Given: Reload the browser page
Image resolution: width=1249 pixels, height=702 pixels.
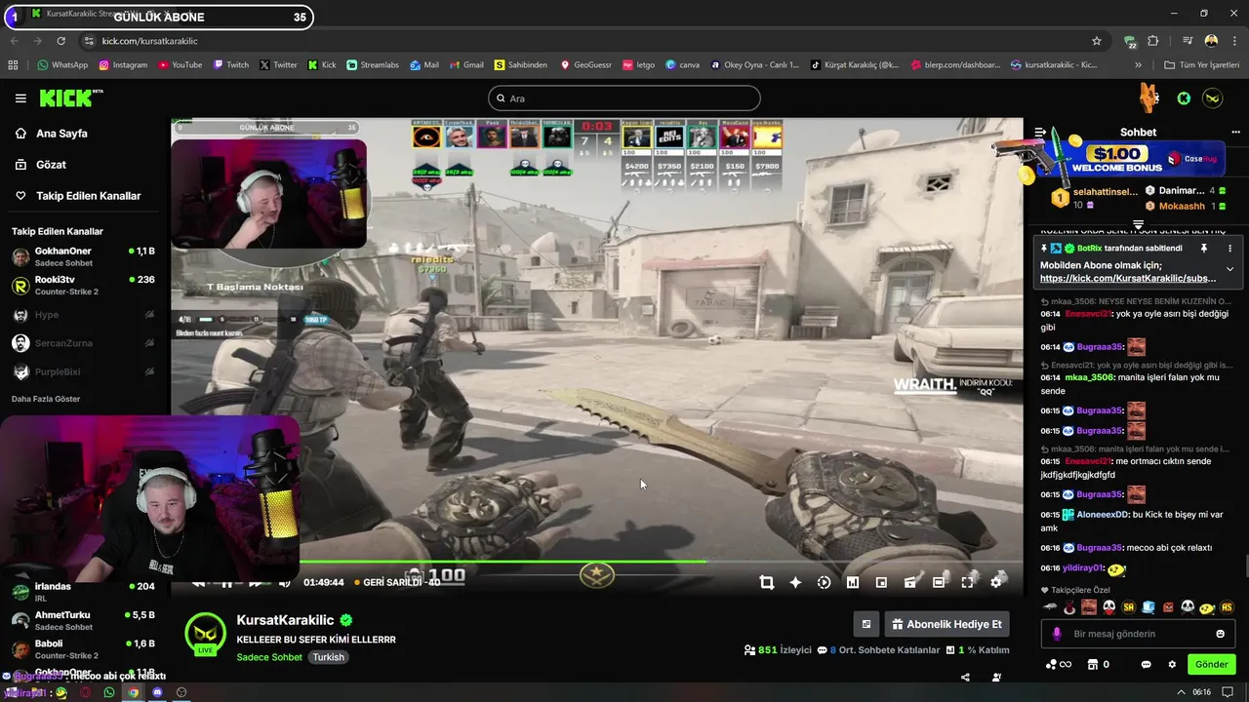Looking at the screenshot, I should tap(60, 41).
